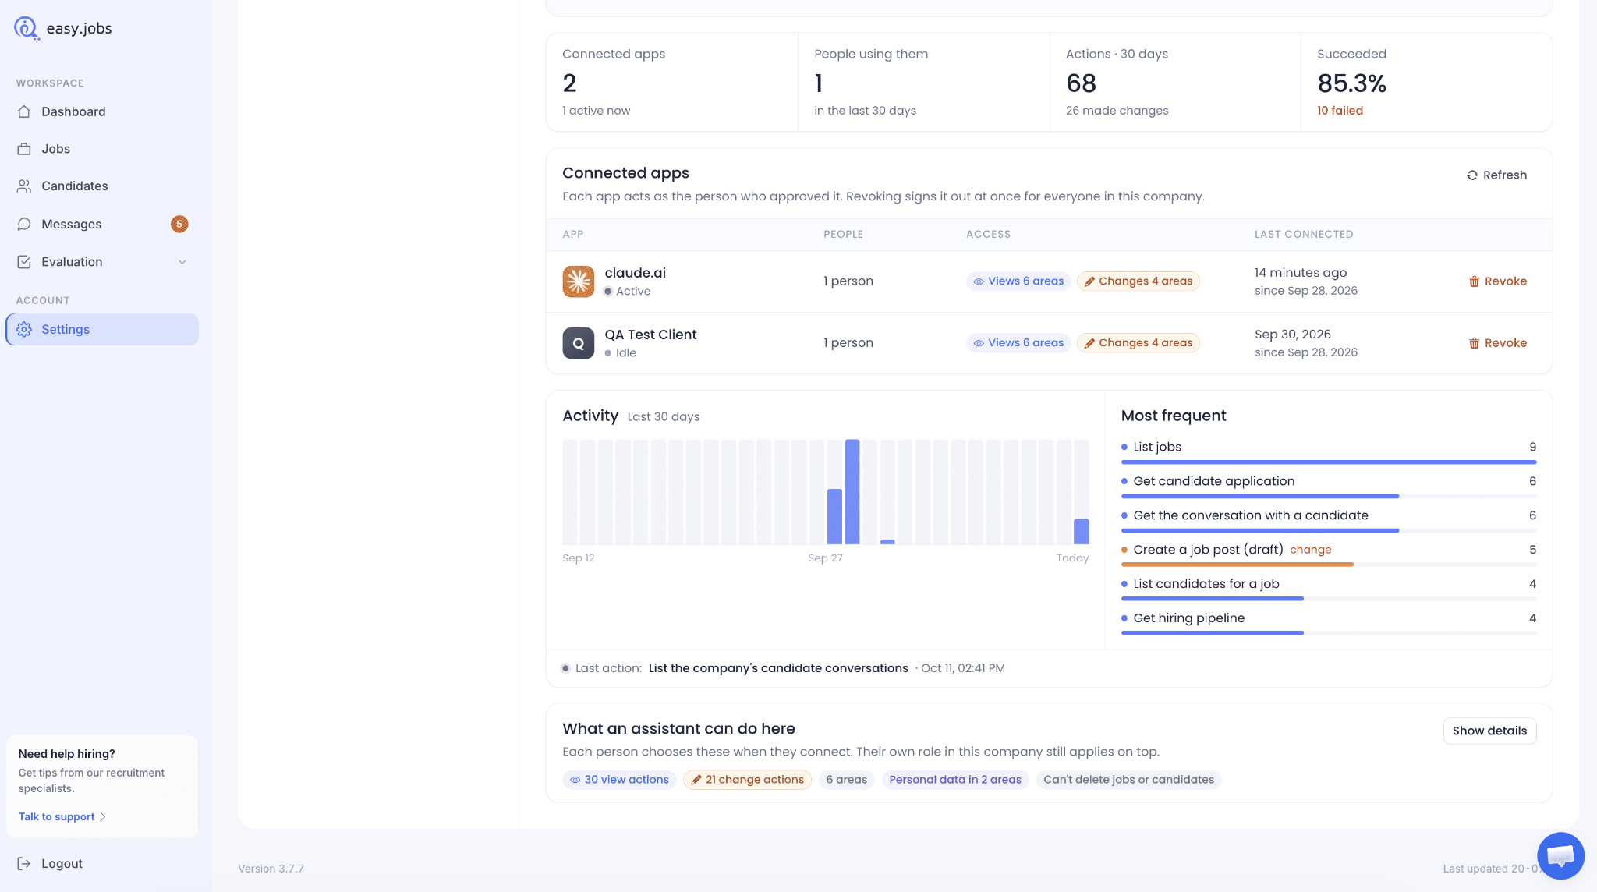Click Can't delete jobs or candidates chip
This screenshot has width=1597, height=892.
[1128, 780]
